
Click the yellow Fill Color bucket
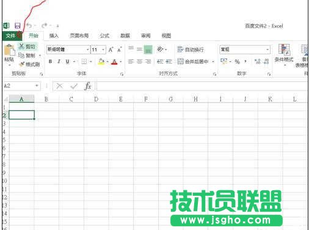coord(101,61)
